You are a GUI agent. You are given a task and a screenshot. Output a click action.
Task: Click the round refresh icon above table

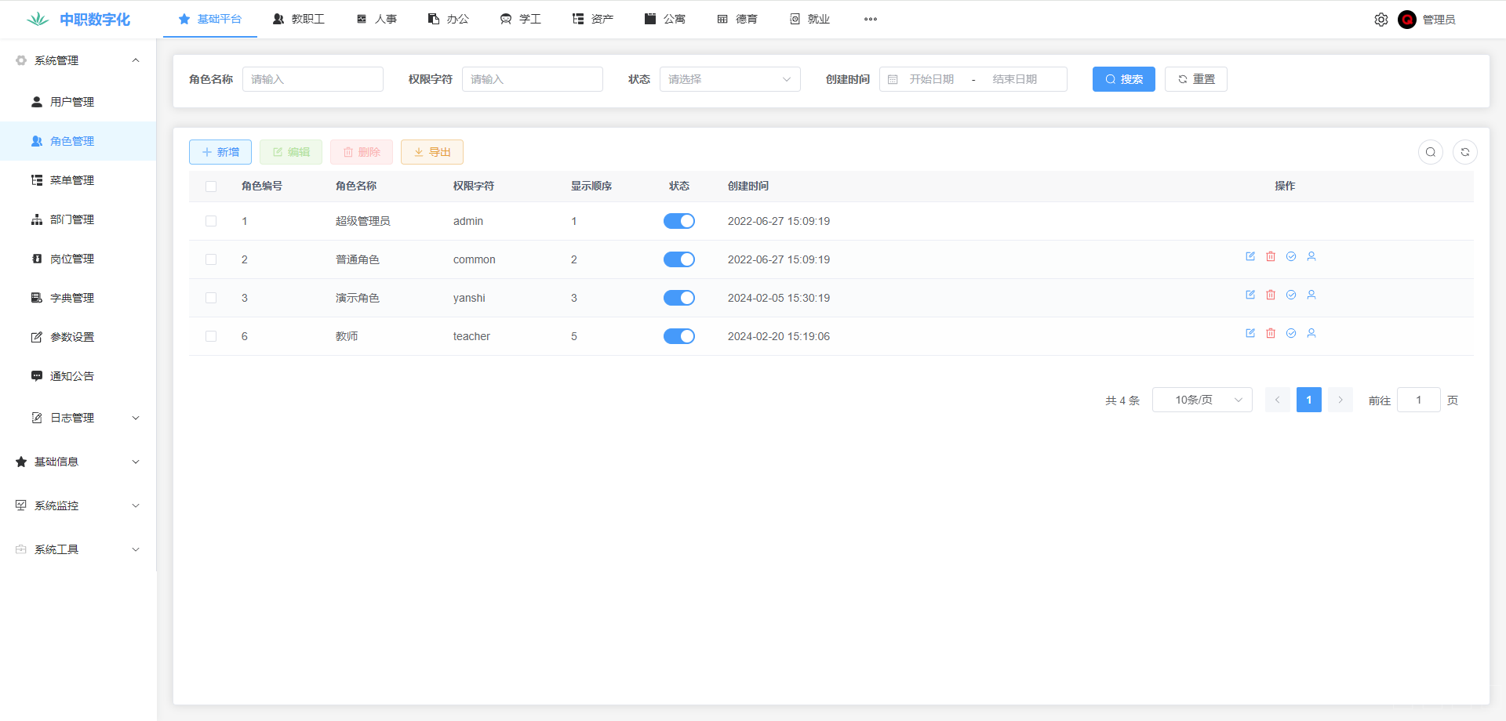click(1465, 152)
